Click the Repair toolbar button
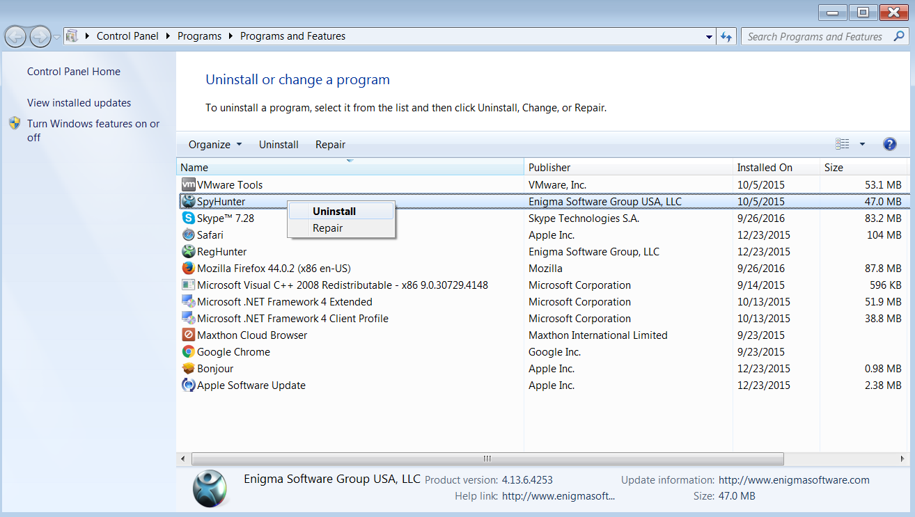915x517 pixels. pyautogui.click(x=330, y=145)
